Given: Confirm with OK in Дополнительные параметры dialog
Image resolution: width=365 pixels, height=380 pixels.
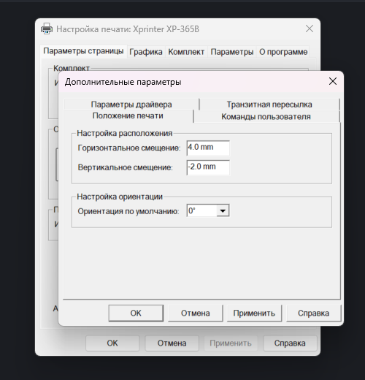Looking at the screenshot, I should click(136, 313).
